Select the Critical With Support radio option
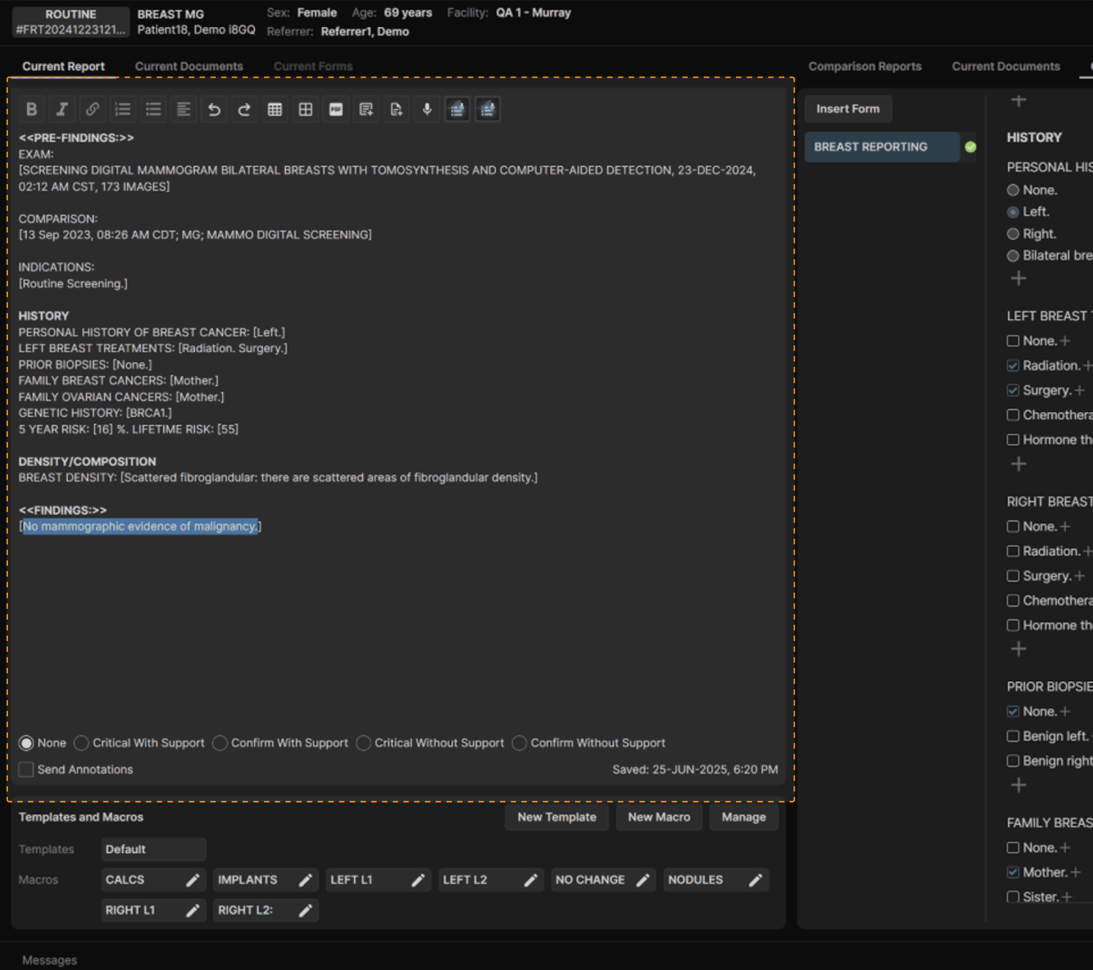The image size is (1093, 970). [81, 742]
